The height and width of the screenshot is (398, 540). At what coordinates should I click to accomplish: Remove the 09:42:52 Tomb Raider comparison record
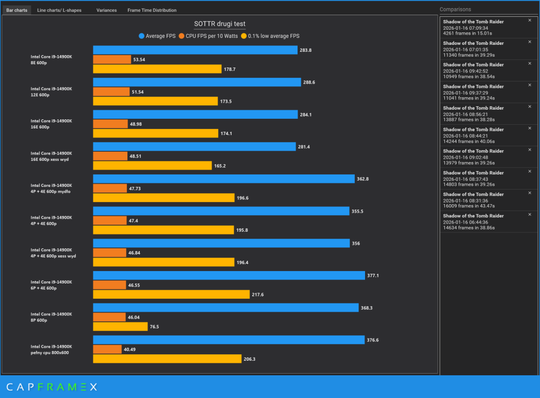530,63
